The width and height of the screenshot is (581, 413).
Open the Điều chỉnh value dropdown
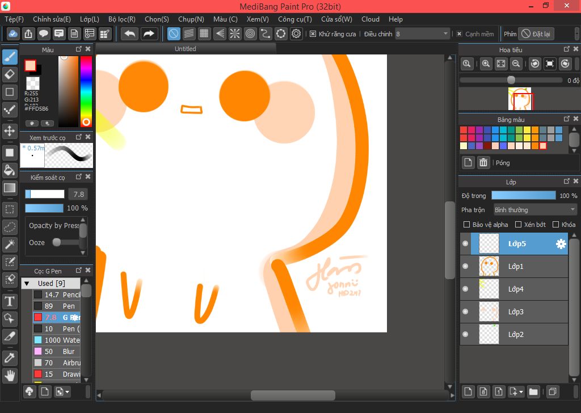(422, 34)
